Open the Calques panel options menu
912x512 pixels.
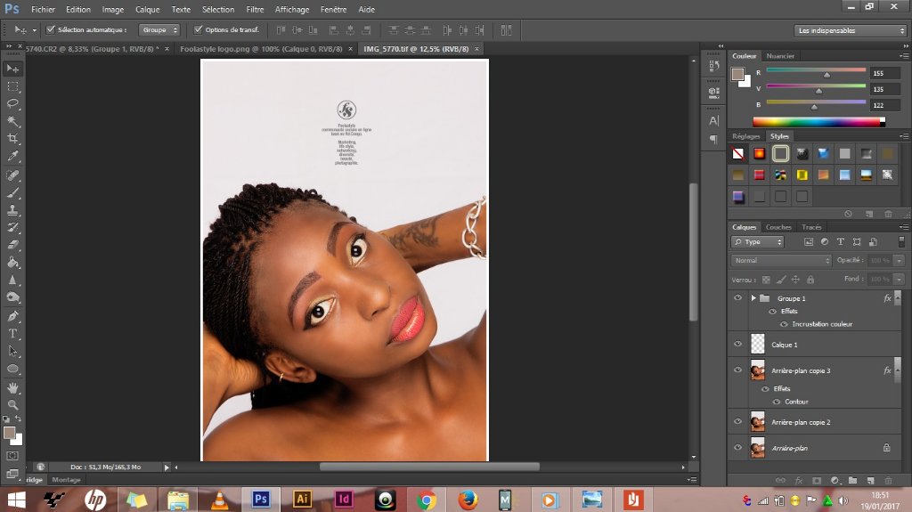903,227
